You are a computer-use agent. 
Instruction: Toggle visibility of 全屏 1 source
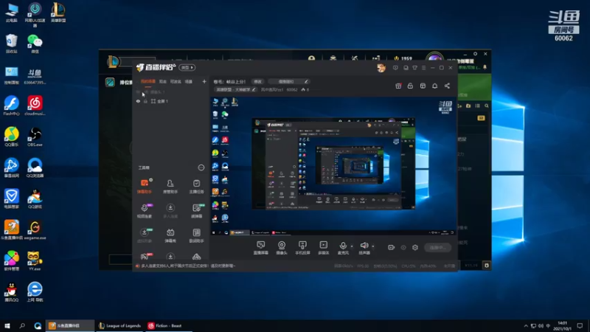click(x=138, y=101)
